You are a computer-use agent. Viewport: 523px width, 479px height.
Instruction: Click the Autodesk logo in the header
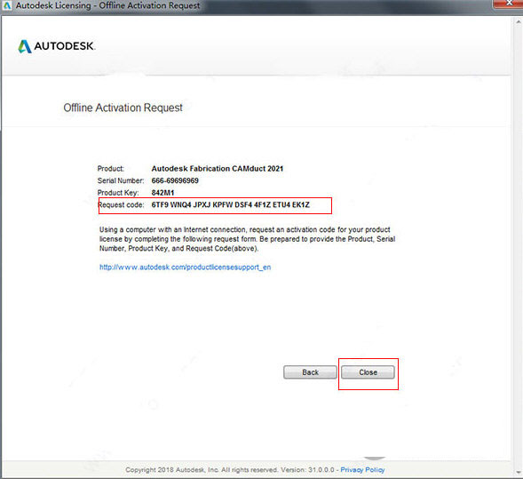[x=56, y=46]
